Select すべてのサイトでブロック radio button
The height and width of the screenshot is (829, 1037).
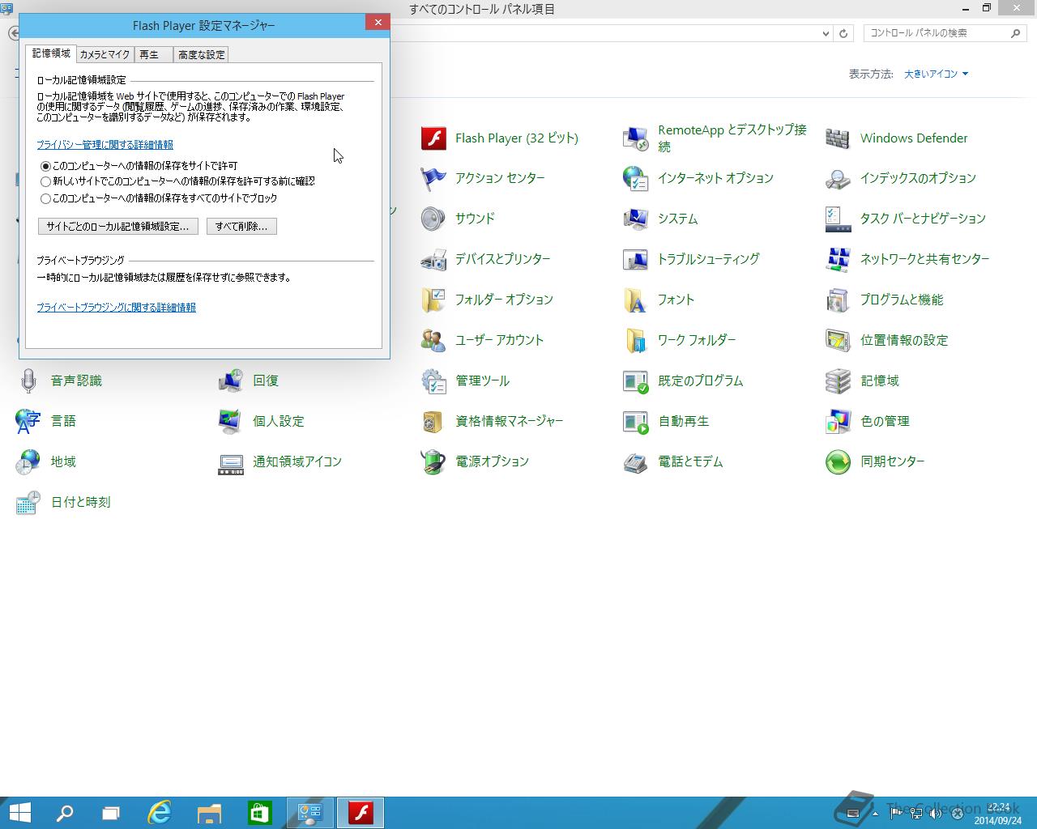(45, 198)
